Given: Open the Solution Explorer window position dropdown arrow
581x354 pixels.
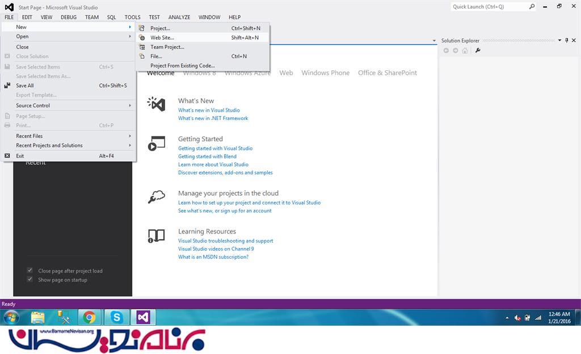Looking at the screenshot, I should click(x=559, y=40).
